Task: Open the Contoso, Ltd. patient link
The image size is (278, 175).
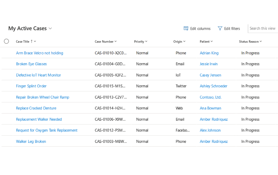Action: pos(210,97)
